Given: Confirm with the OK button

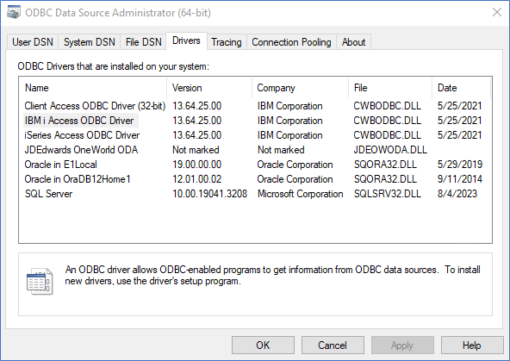Looking at the screenshot, I should pyautogui.click(x=263, y=345).
